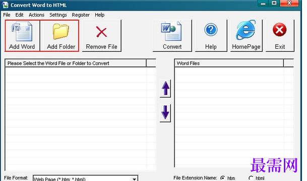Click the Word Files column header

(229, 63)
